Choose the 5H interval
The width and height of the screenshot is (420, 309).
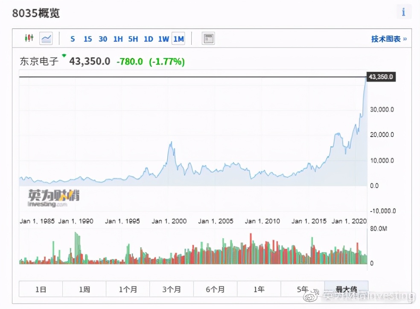133,39
